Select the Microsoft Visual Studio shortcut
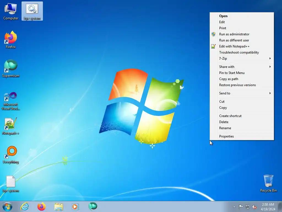Image resolution: width=282 pixels, height=212 pixels. point(11,101)
